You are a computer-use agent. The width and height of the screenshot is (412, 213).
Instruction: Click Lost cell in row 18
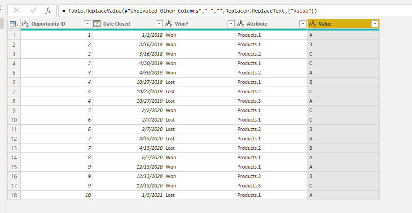tap(200, 195)
